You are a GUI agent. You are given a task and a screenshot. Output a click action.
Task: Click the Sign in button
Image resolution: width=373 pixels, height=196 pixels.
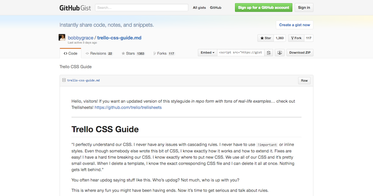(x=304, y=8)
